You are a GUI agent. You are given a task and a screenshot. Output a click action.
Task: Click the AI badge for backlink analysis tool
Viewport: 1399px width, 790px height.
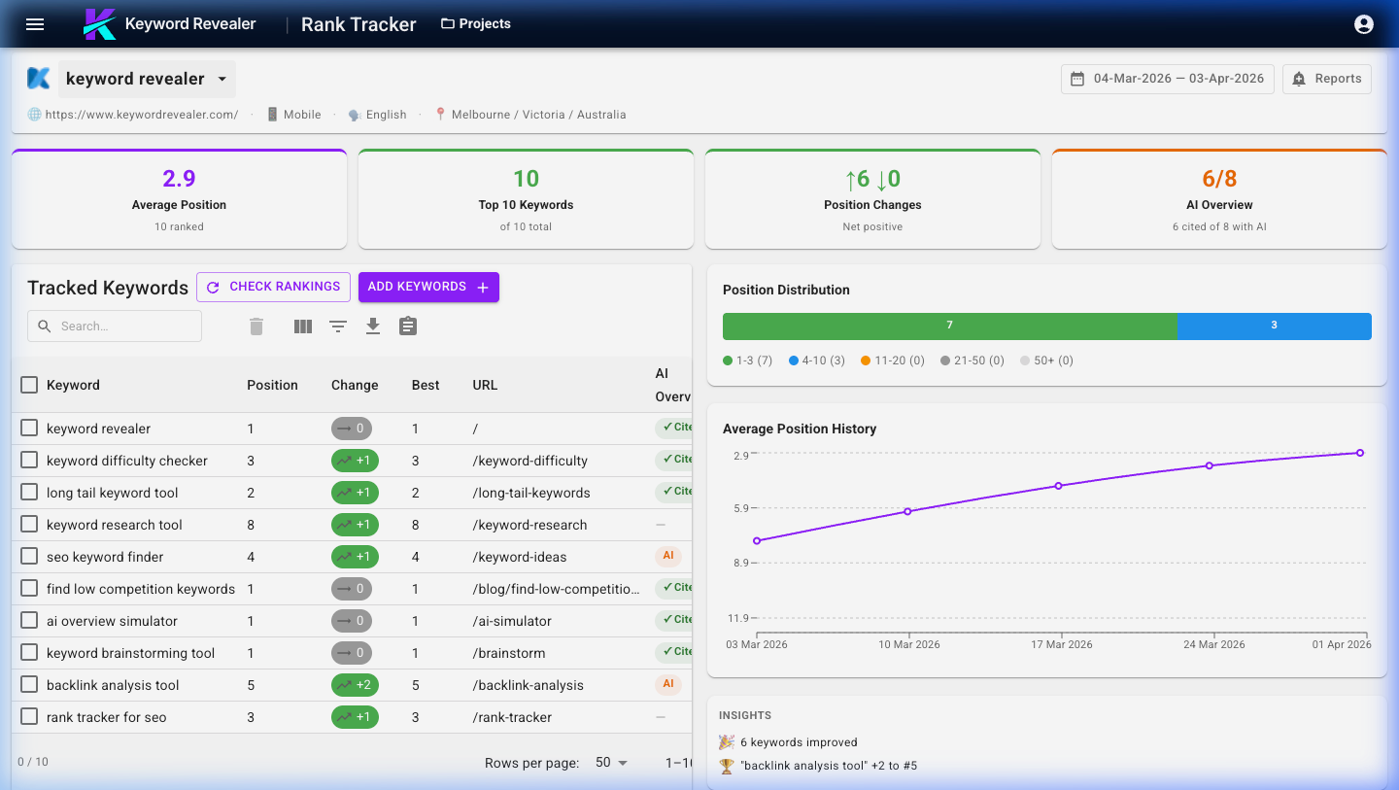[x=668, y=684]
